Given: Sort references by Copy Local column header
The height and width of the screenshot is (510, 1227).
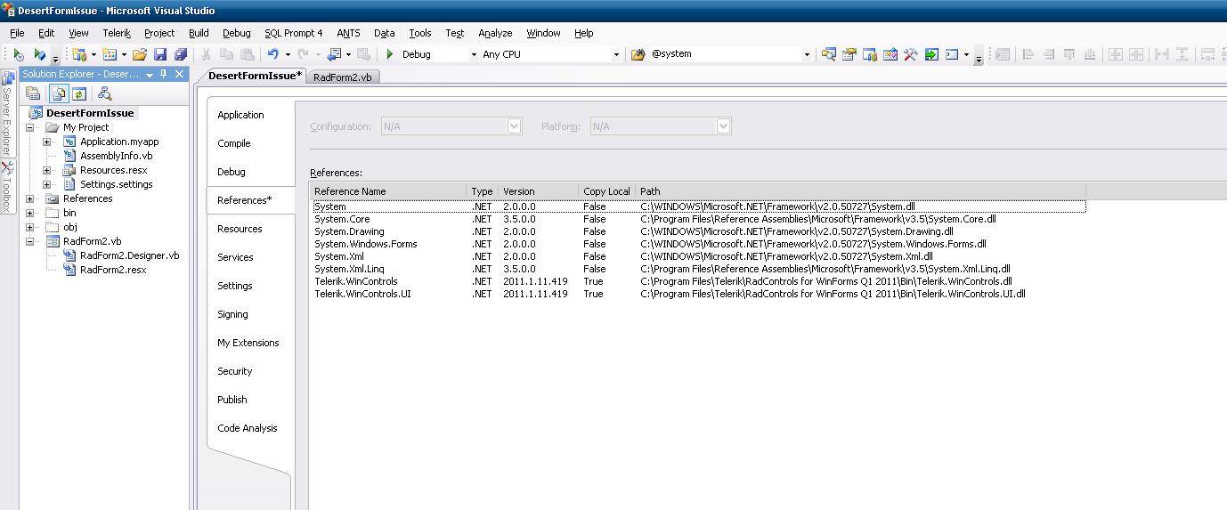Looking at the screenshot, I should (607, 191).
